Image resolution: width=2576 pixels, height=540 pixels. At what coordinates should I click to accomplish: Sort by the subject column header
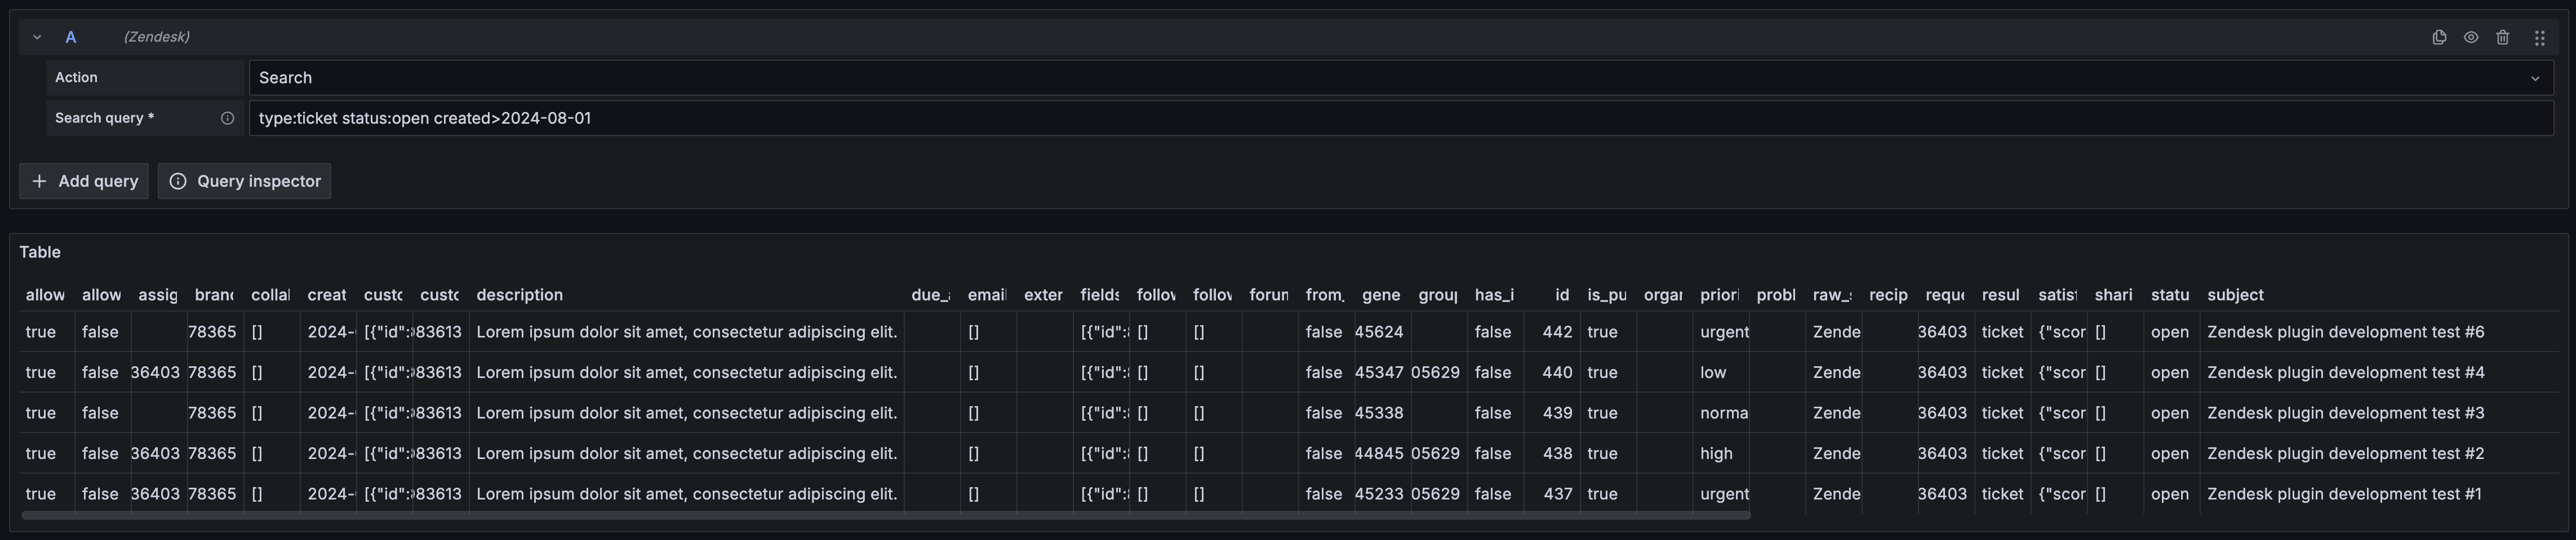(2236, 294)
